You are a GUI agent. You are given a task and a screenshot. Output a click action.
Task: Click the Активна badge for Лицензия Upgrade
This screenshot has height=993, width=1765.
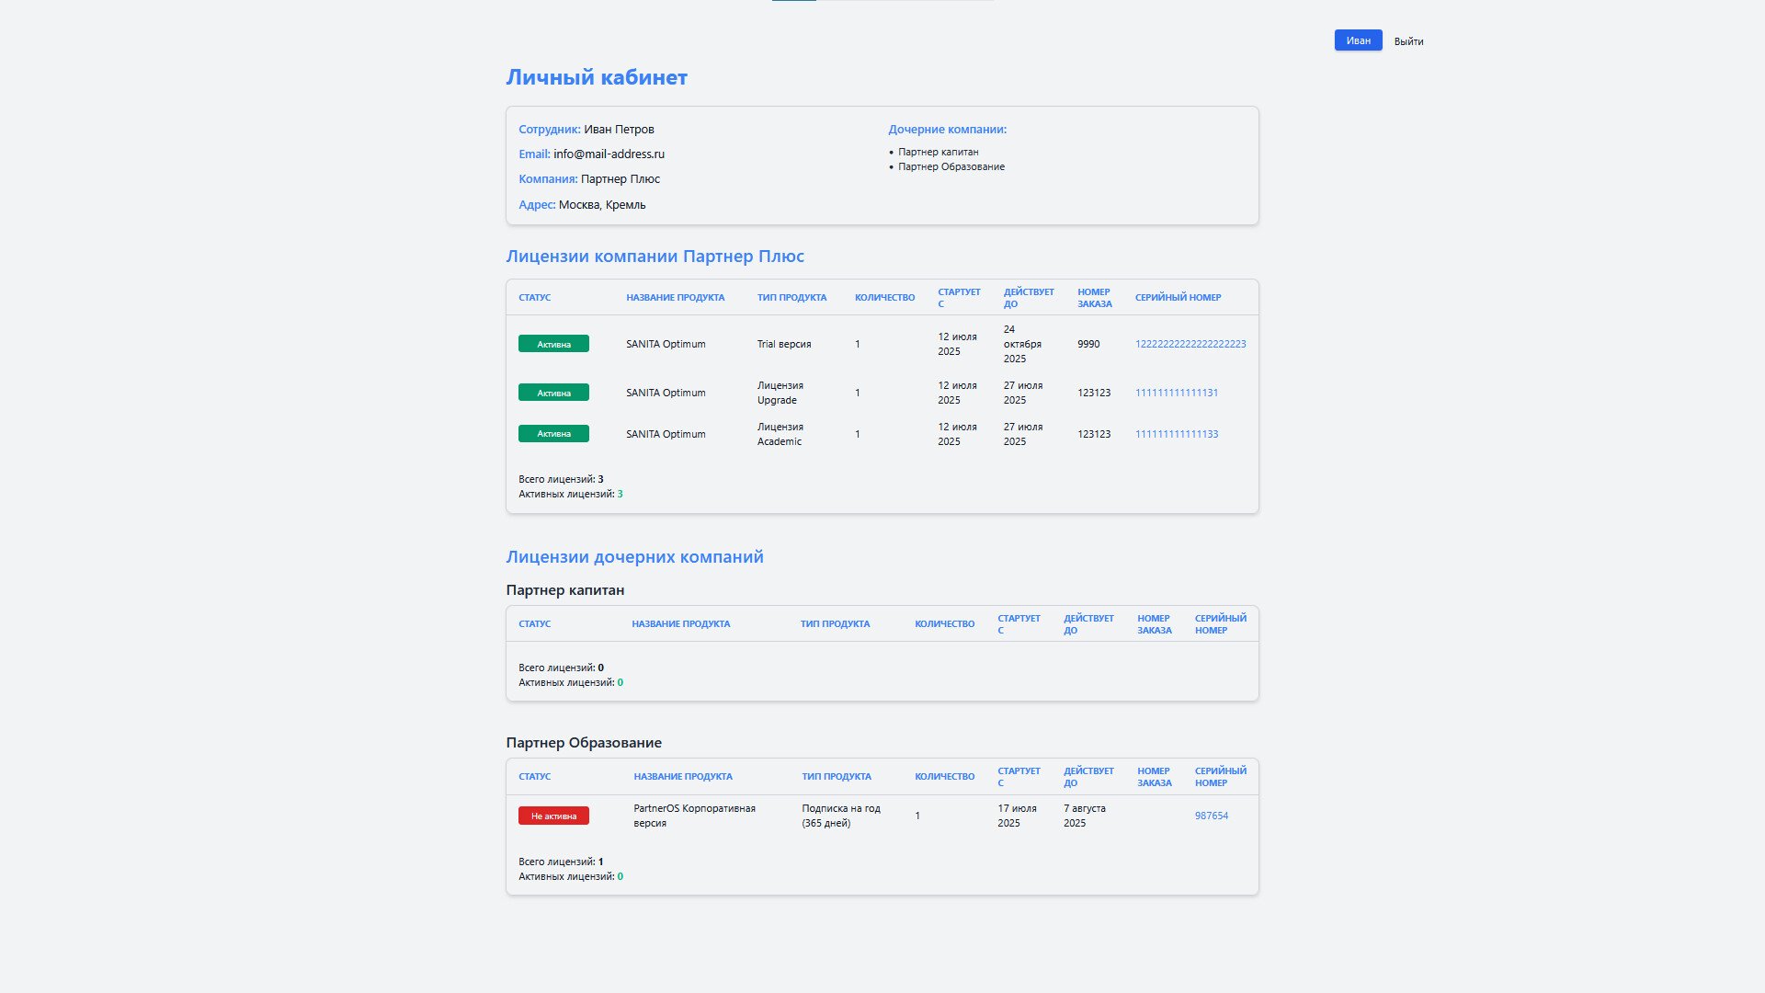[553, 393]
